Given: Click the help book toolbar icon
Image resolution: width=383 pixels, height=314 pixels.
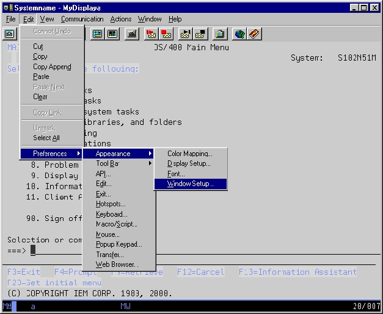Looking at the screenshot, I should coord(254,34).
